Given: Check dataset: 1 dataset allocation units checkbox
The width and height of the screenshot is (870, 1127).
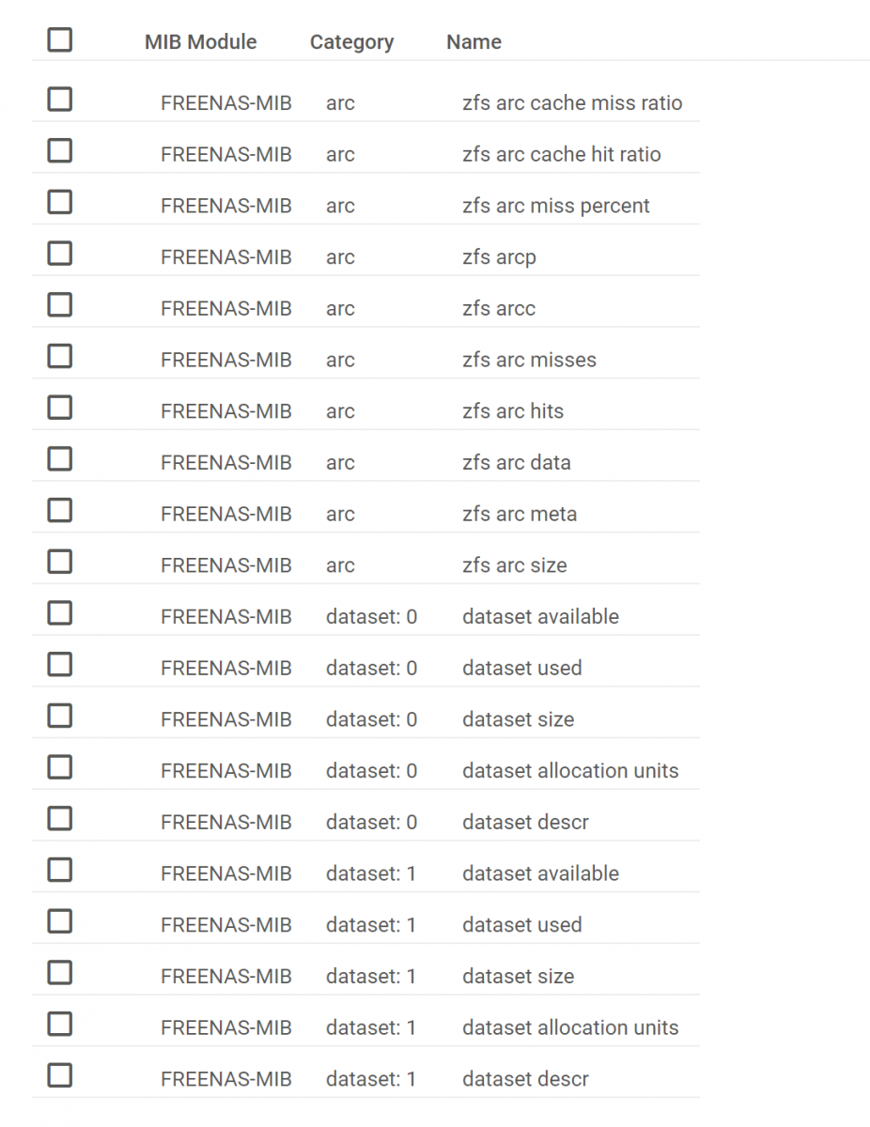Looking at the screenshot, I should pos(60,1024).
